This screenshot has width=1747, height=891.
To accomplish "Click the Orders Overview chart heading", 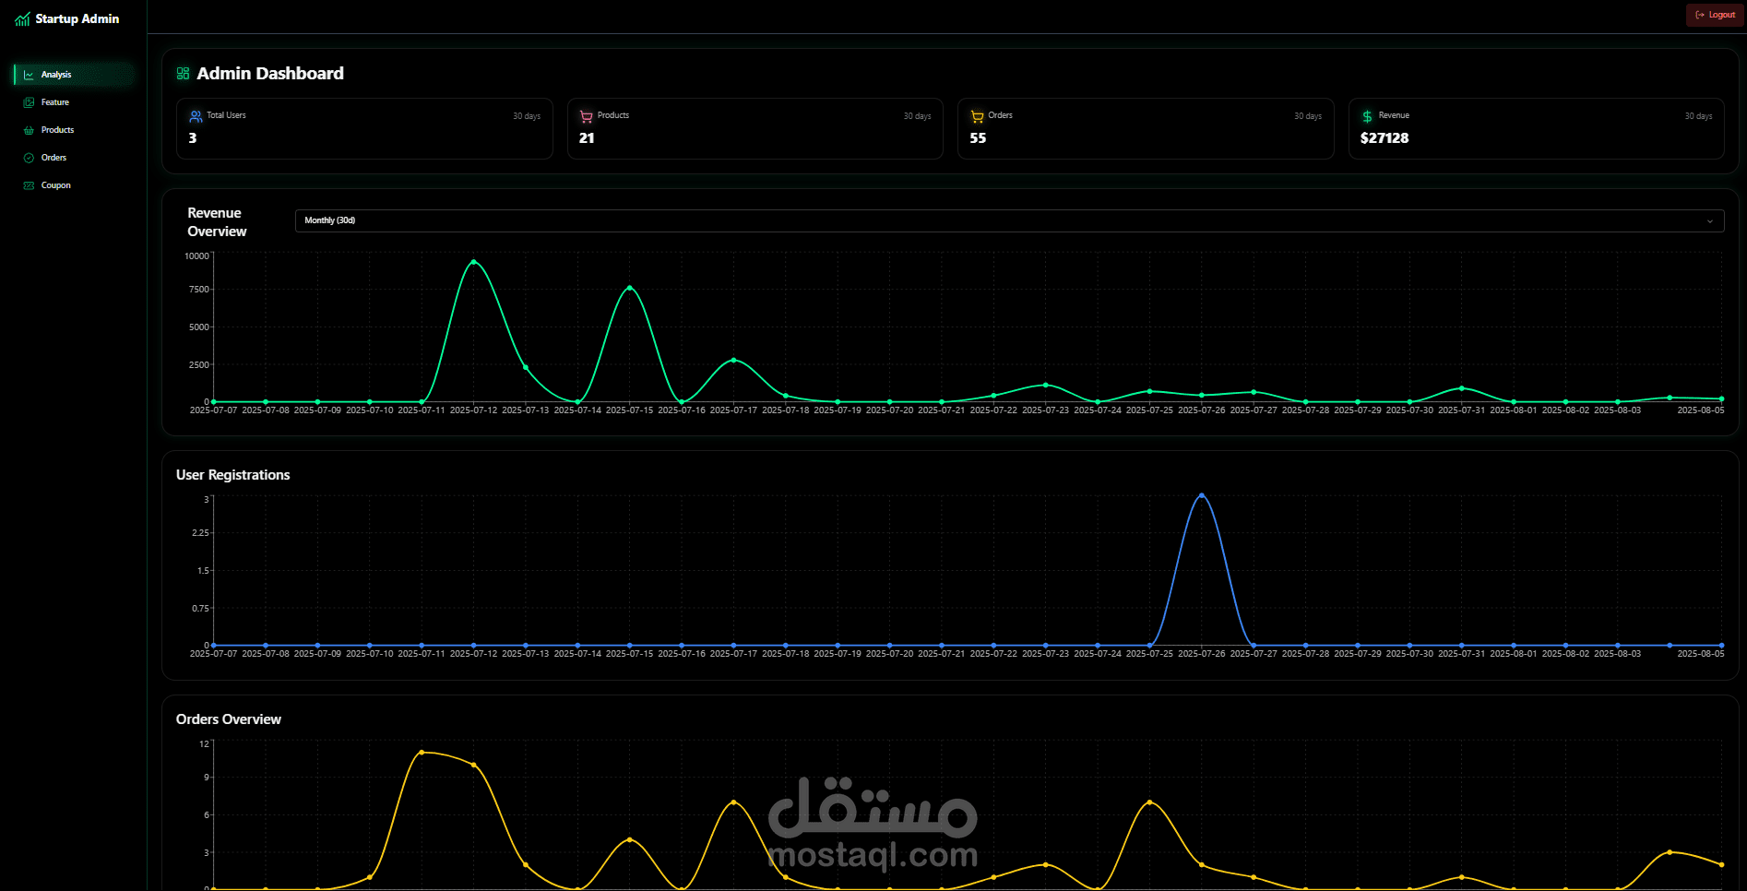I will tap(229, 719).
